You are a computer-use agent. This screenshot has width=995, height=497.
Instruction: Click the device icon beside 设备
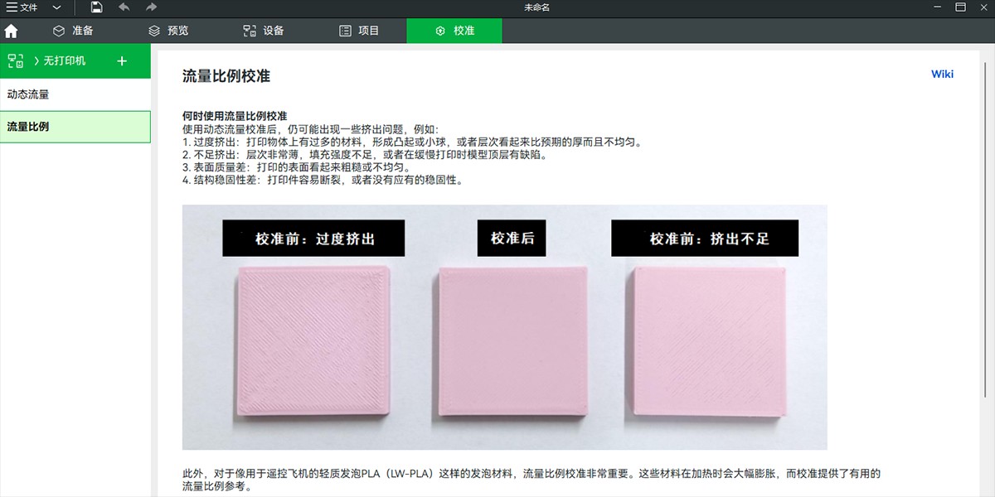click(249, 30)
